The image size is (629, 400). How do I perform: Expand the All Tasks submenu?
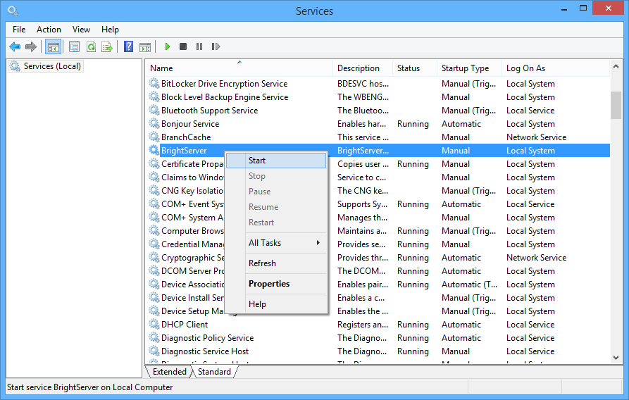265,243
